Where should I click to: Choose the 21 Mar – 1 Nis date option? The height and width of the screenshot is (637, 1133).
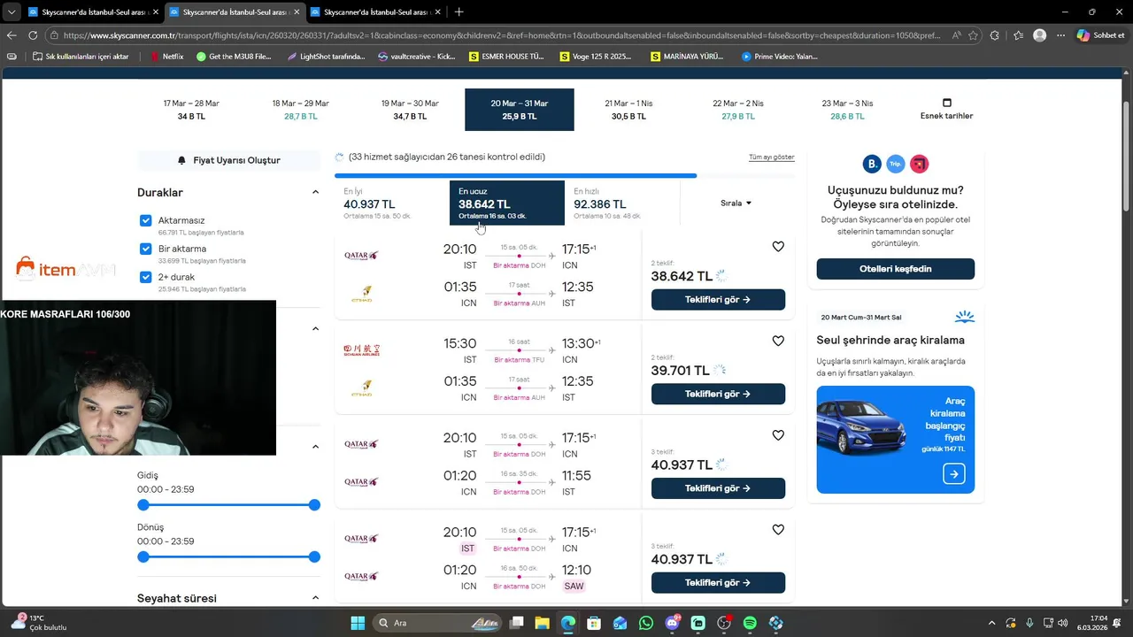(628, 110)
